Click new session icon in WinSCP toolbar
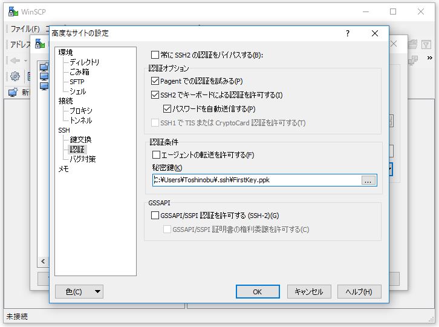 [13, 92]
